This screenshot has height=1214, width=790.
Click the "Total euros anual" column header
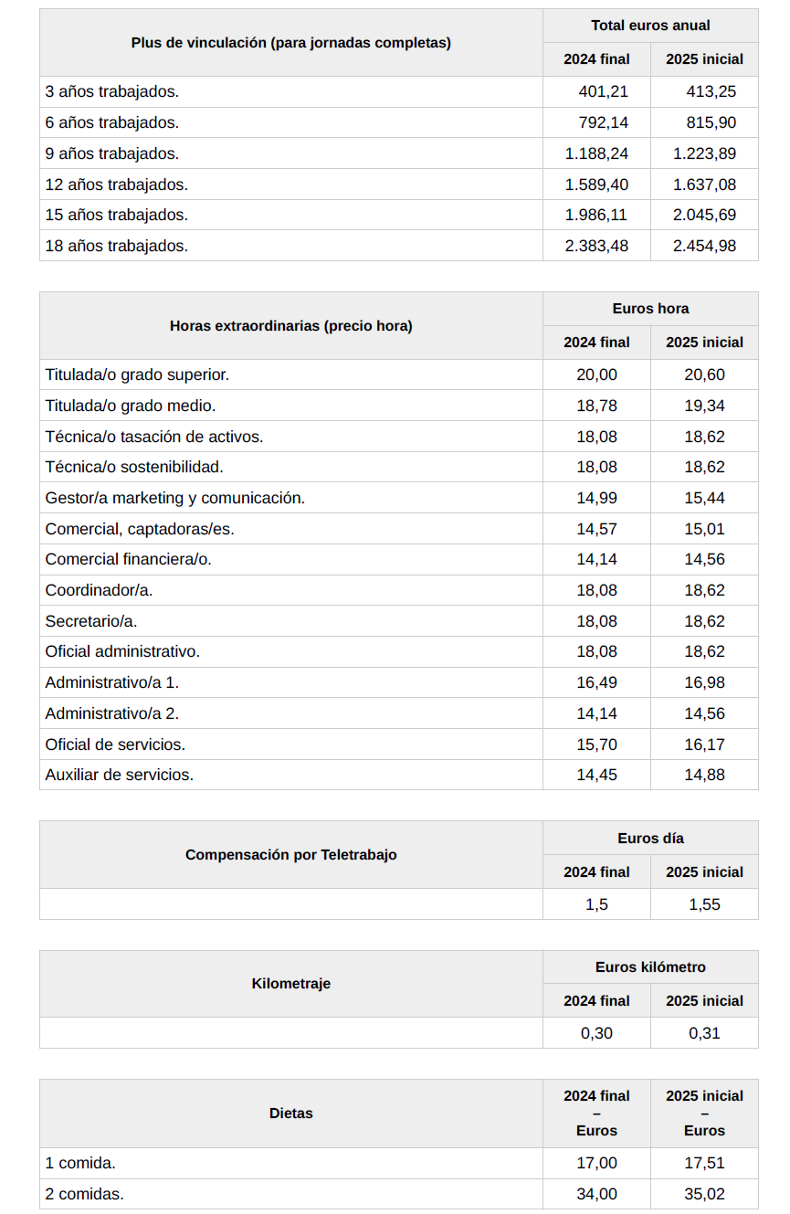(x=650, y=26)
